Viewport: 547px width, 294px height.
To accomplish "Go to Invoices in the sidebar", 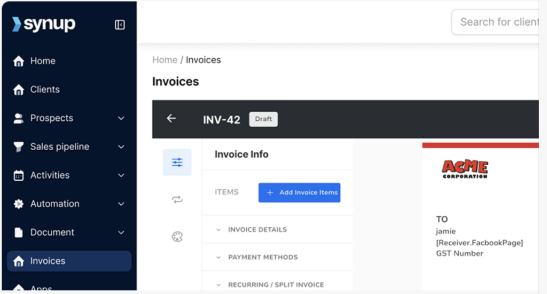I will (69, 261).
